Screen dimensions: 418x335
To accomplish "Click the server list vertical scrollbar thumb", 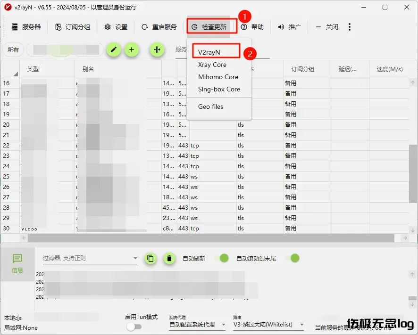I will click(413, 173).
